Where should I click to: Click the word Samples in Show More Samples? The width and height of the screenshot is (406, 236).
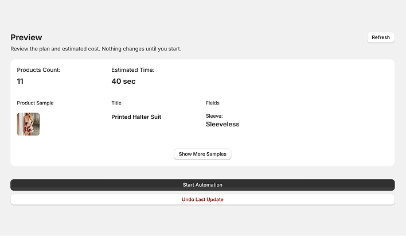[216, 154]
